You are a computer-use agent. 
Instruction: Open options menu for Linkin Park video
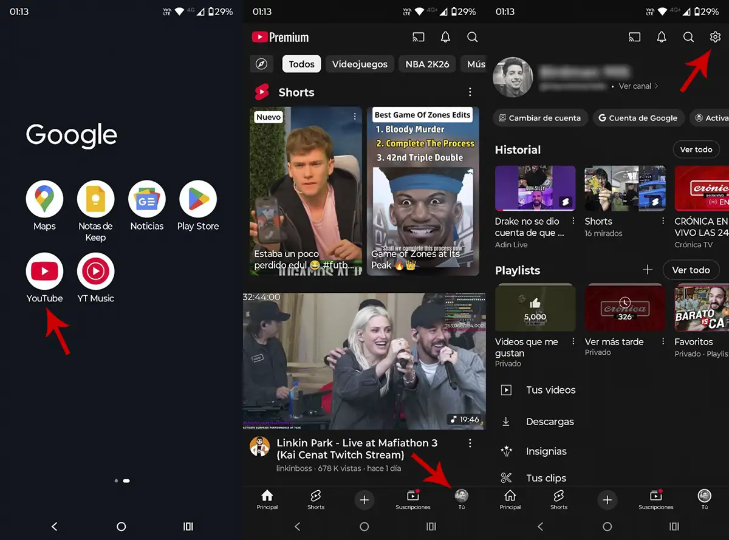pyautogui.click(x=470, y=444)
